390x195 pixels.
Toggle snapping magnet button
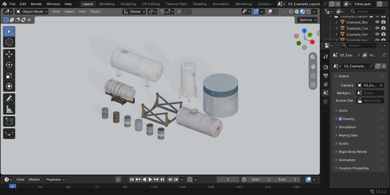pos(162,12)
